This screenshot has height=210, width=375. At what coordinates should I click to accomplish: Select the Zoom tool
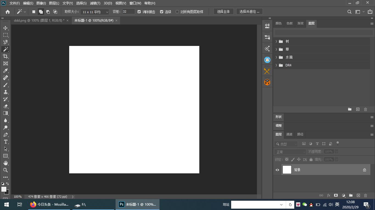[5, 170]
